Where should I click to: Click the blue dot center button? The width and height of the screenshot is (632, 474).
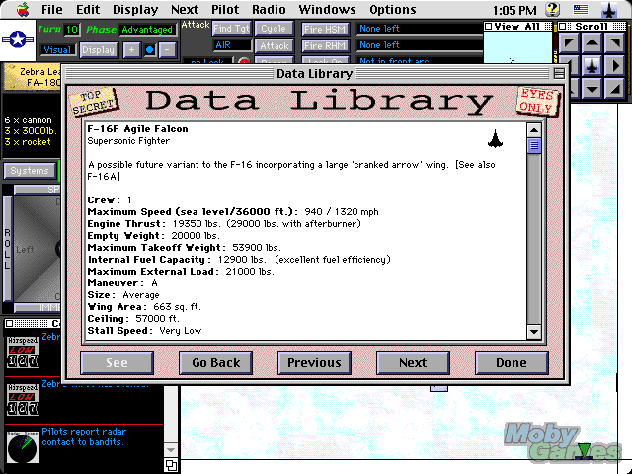[149, 50]
